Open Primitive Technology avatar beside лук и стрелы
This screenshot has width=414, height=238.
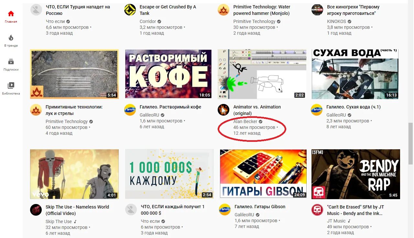point(36,110)
